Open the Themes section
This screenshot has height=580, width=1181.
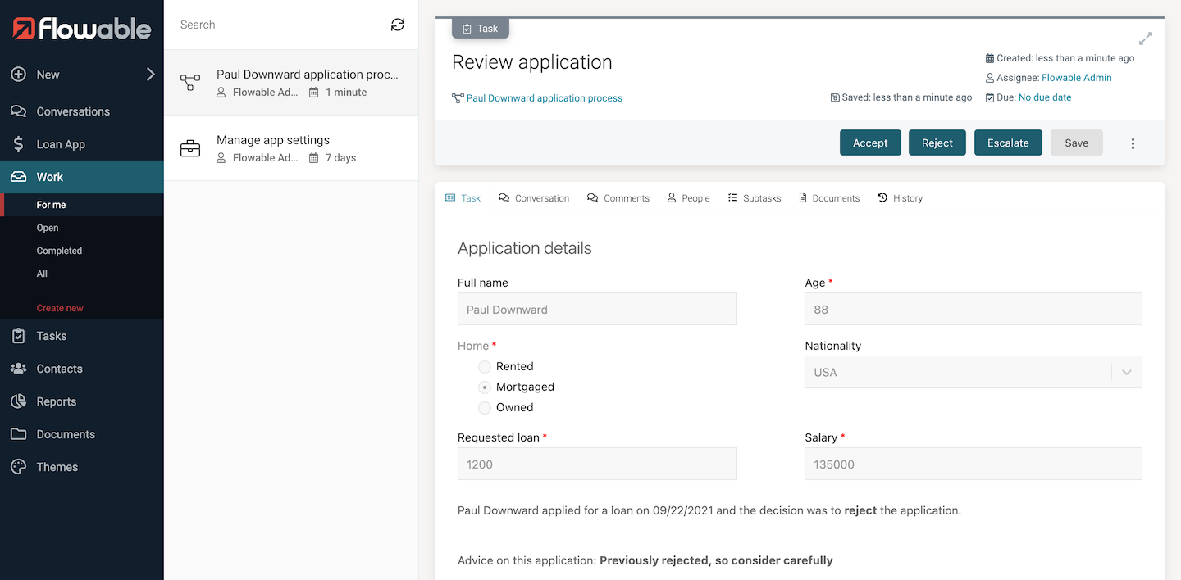tap(57, 467)
